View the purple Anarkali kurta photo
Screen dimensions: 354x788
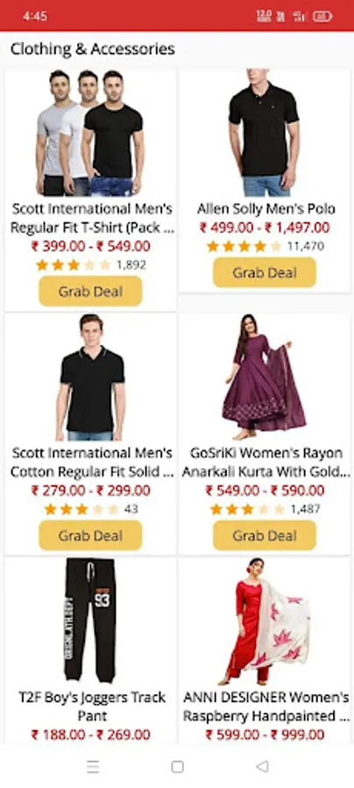click(x=265, y=376)
